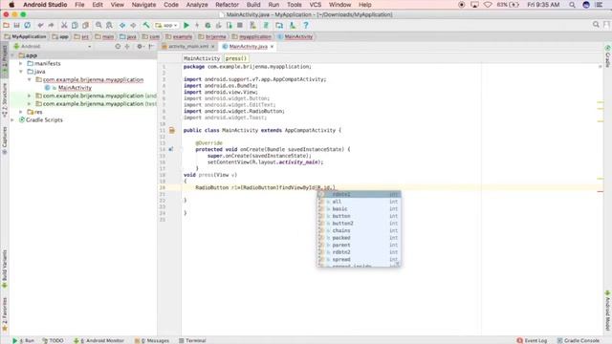Collapse the app module tree node
Image resolution: width=612 pixels, height=344 pixels.
click(12, 55)
